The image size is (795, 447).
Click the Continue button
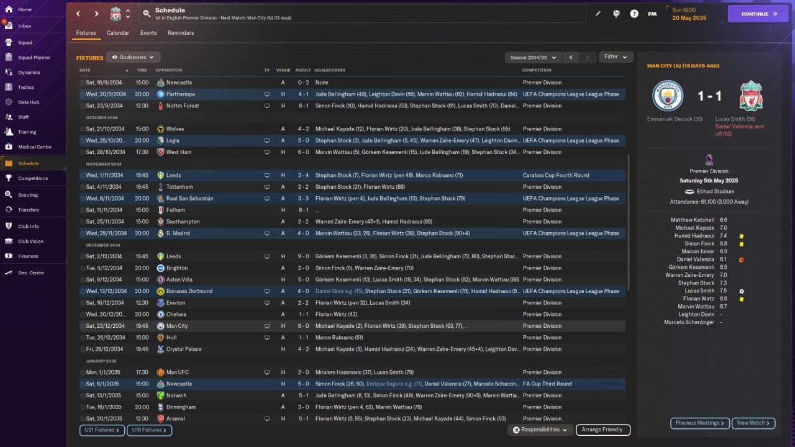pos(758,14)
